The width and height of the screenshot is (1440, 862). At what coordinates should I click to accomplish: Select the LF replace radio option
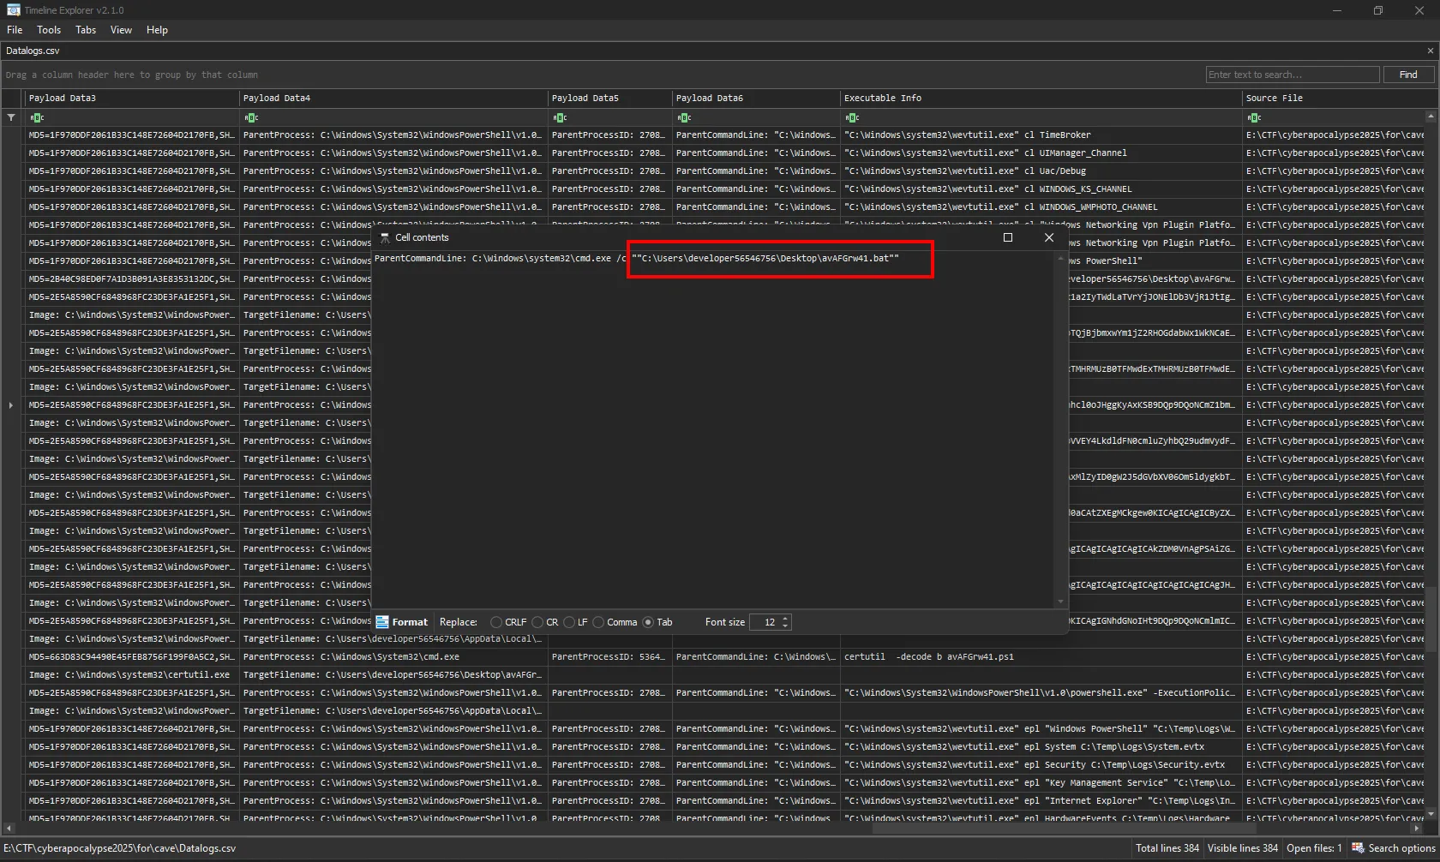coord(570,622)
